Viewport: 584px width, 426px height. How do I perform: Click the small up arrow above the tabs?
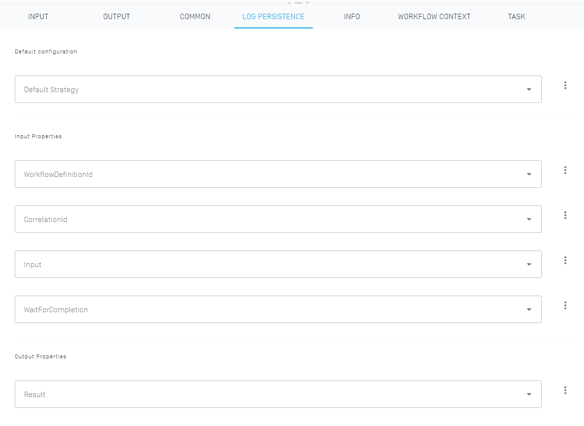(x=289, y=2)
